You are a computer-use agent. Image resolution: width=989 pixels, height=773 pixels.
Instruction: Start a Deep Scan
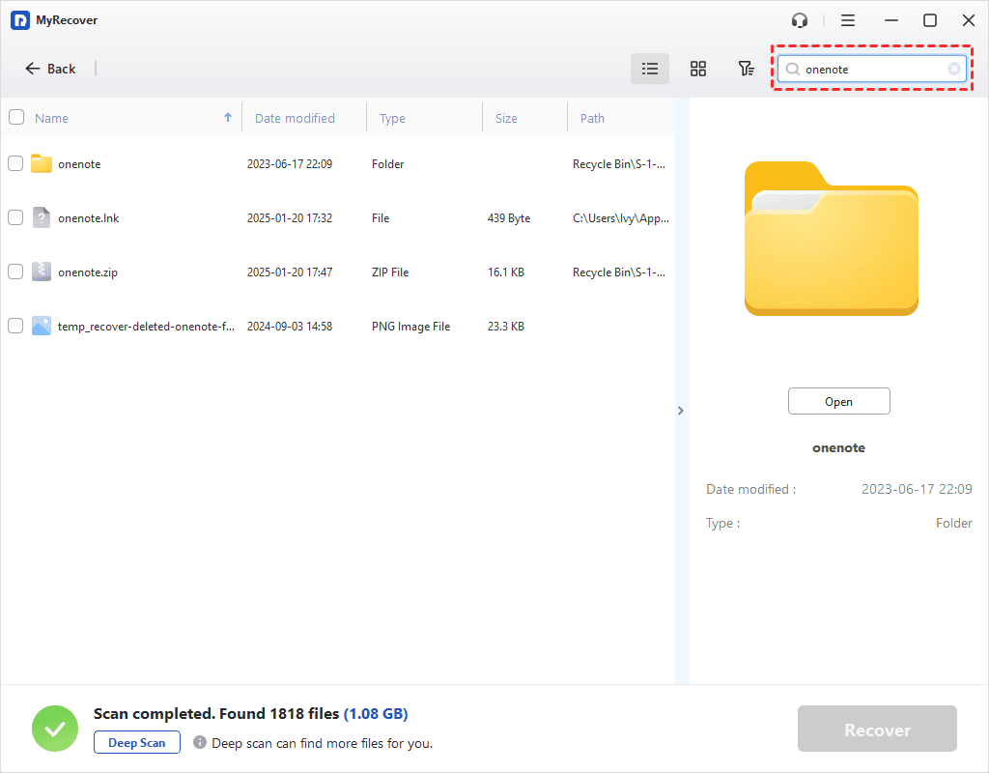136,743
